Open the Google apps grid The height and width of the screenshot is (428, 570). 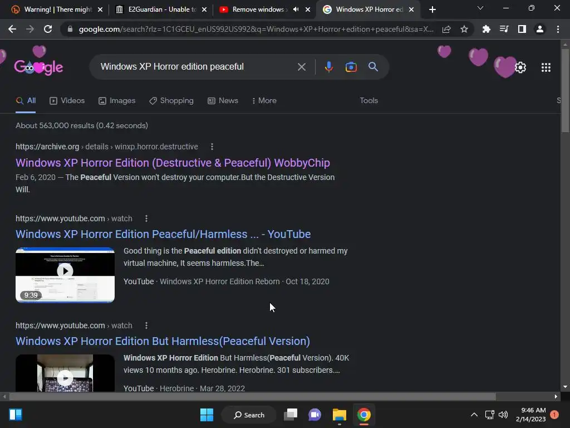pos(546,67)
